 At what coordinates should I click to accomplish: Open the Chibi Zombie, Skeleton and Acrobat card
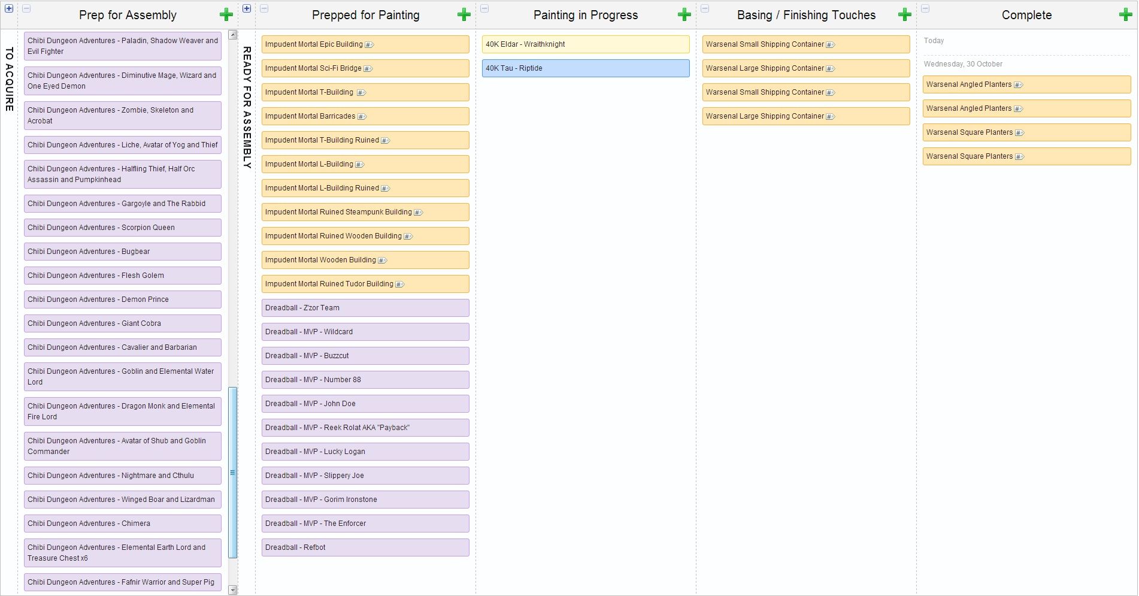point(123,116)
